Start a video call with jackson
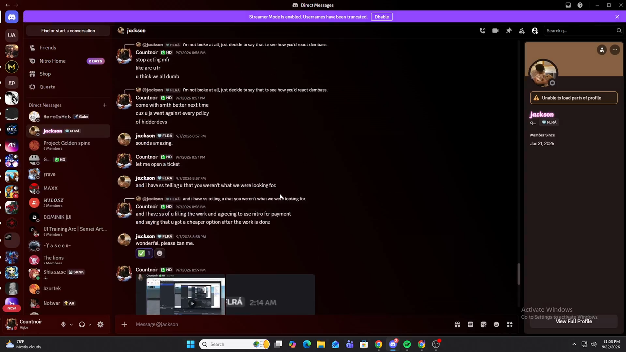 point(495,31)
